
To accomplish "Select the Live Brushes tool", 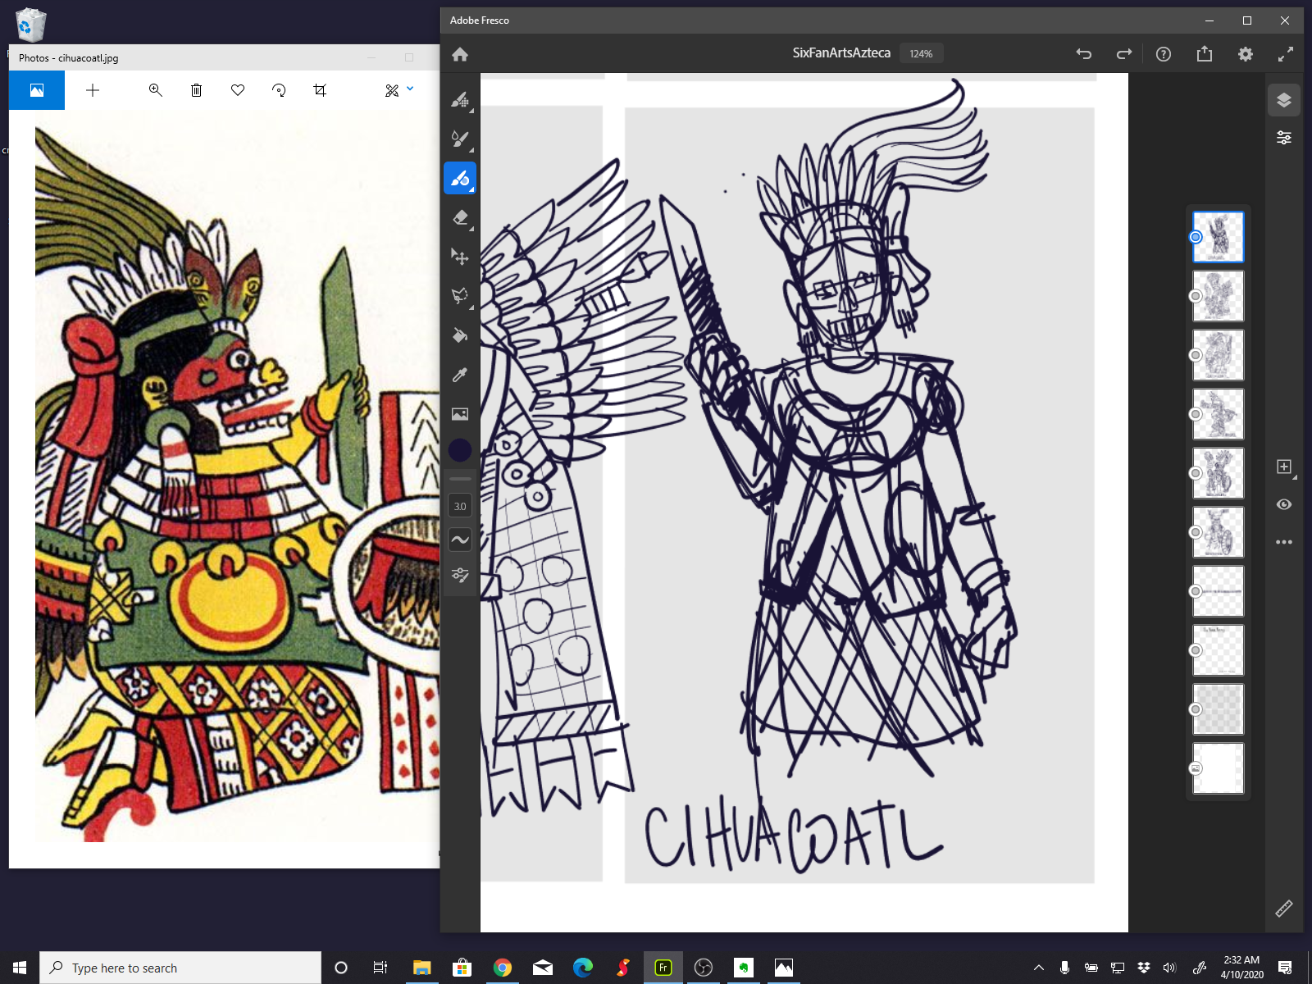I will click(460, 139).
